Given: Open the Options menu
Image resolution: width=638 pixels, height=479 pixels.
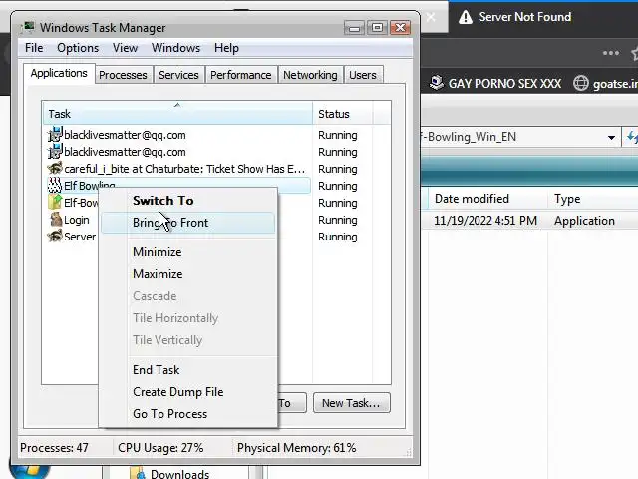Looking at the screenshot, I should [78, 48].
